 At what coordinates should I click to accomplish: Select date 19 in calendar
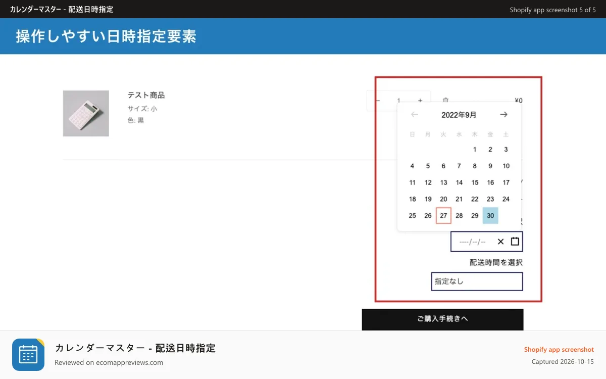pyautogui.click(x=428, y=199)
